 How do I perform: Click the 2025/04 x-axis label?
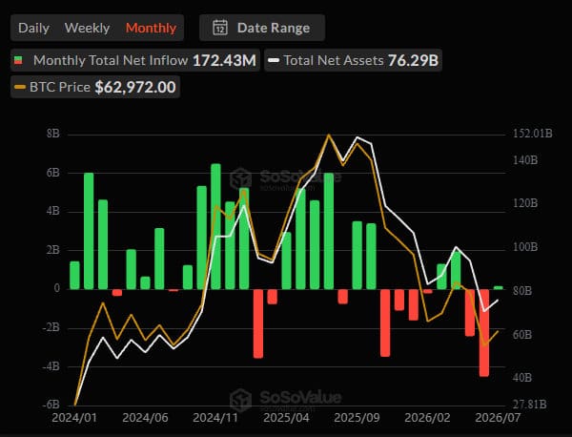tap(286, 418)
